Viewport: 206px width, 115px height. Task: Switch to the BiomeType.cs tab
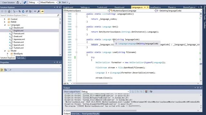(189, 7)
